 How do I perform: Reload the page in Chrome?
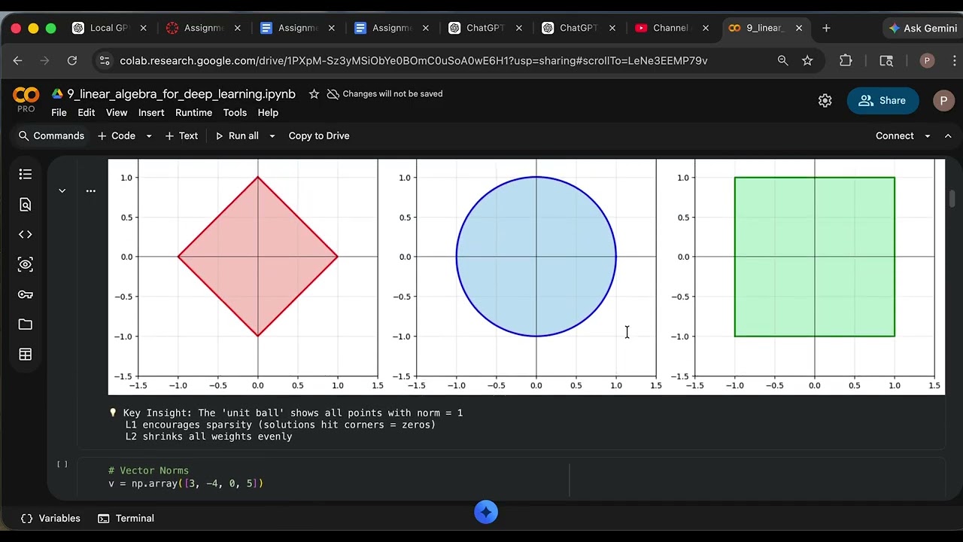(72, 61)
